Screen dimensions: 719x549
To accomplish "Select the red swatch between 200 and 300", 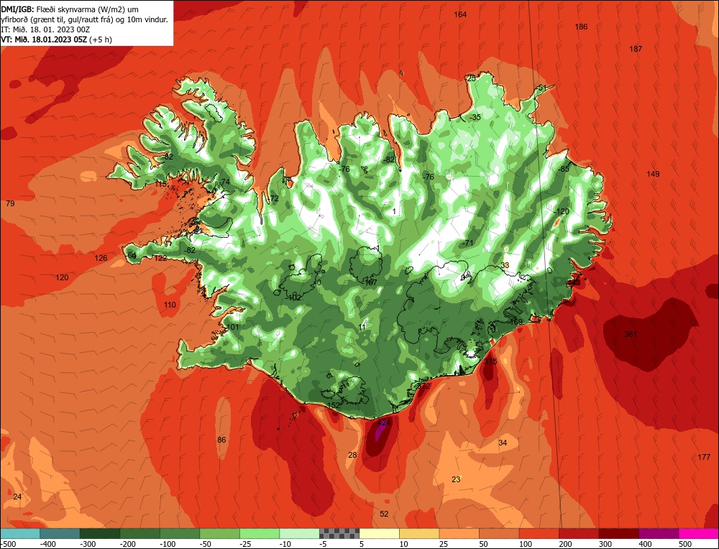I will click(x=579, y=533).
